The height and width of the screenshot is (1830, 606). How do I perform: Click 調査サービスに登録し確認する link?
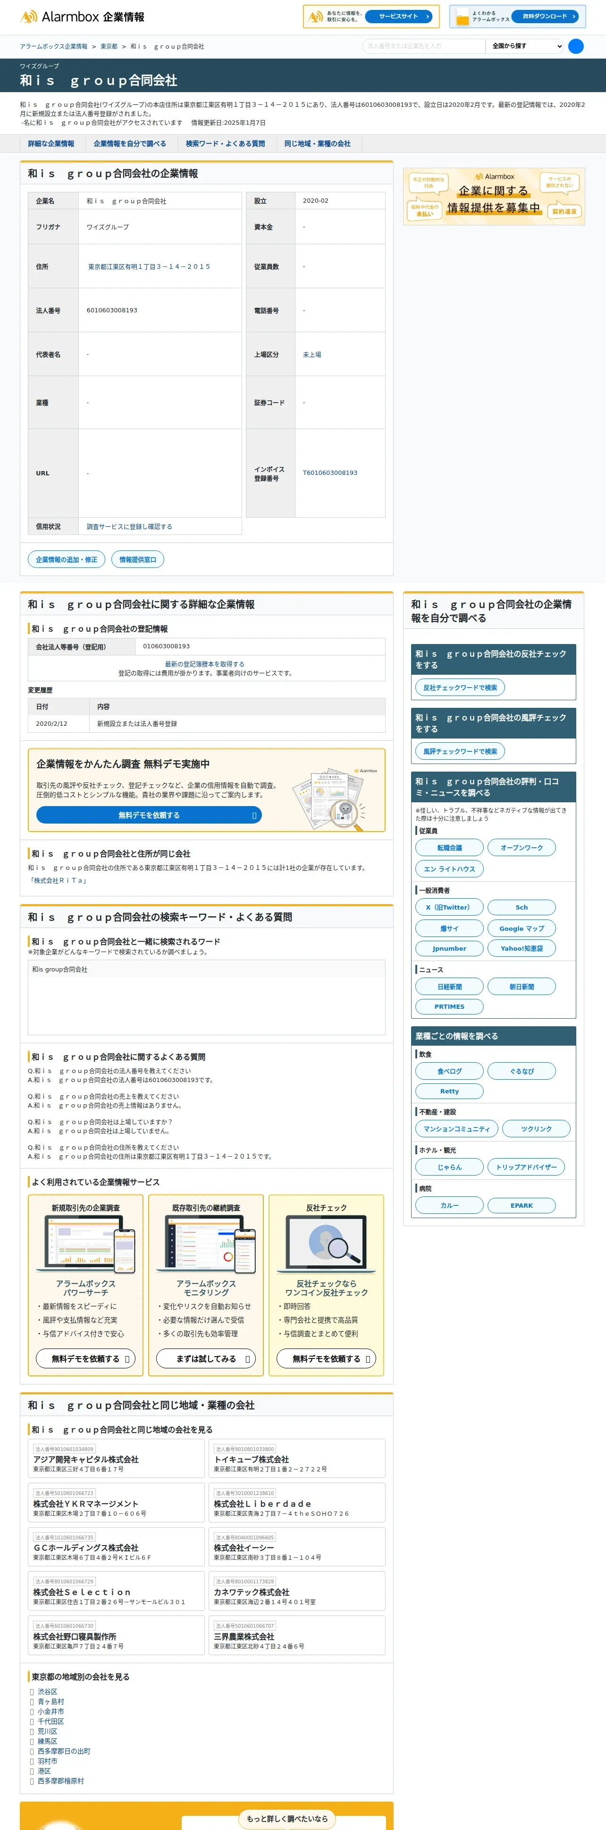pyautogui.click(x=129, y=527)
